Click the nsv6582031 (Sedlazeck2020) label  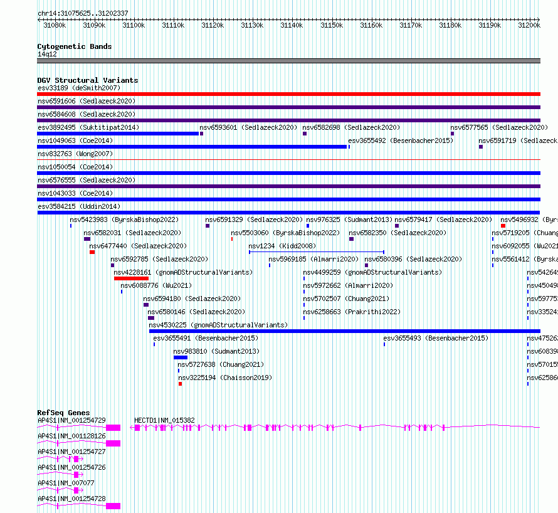pyautogui.click(x=132, y=233)
